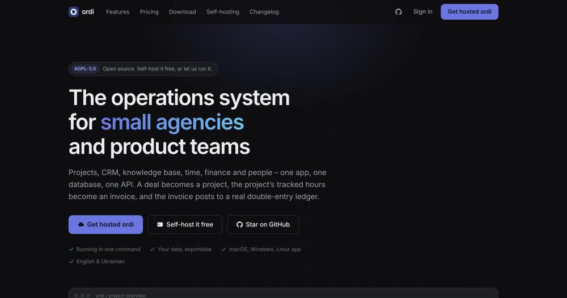This screenshot has height=298, width=567.
Task: Open the Features menu item
Action: point(117,12)
